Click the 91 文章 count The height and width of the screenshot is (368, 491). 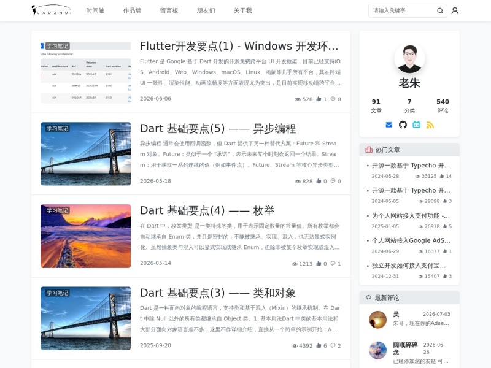[x=376, y=105]
